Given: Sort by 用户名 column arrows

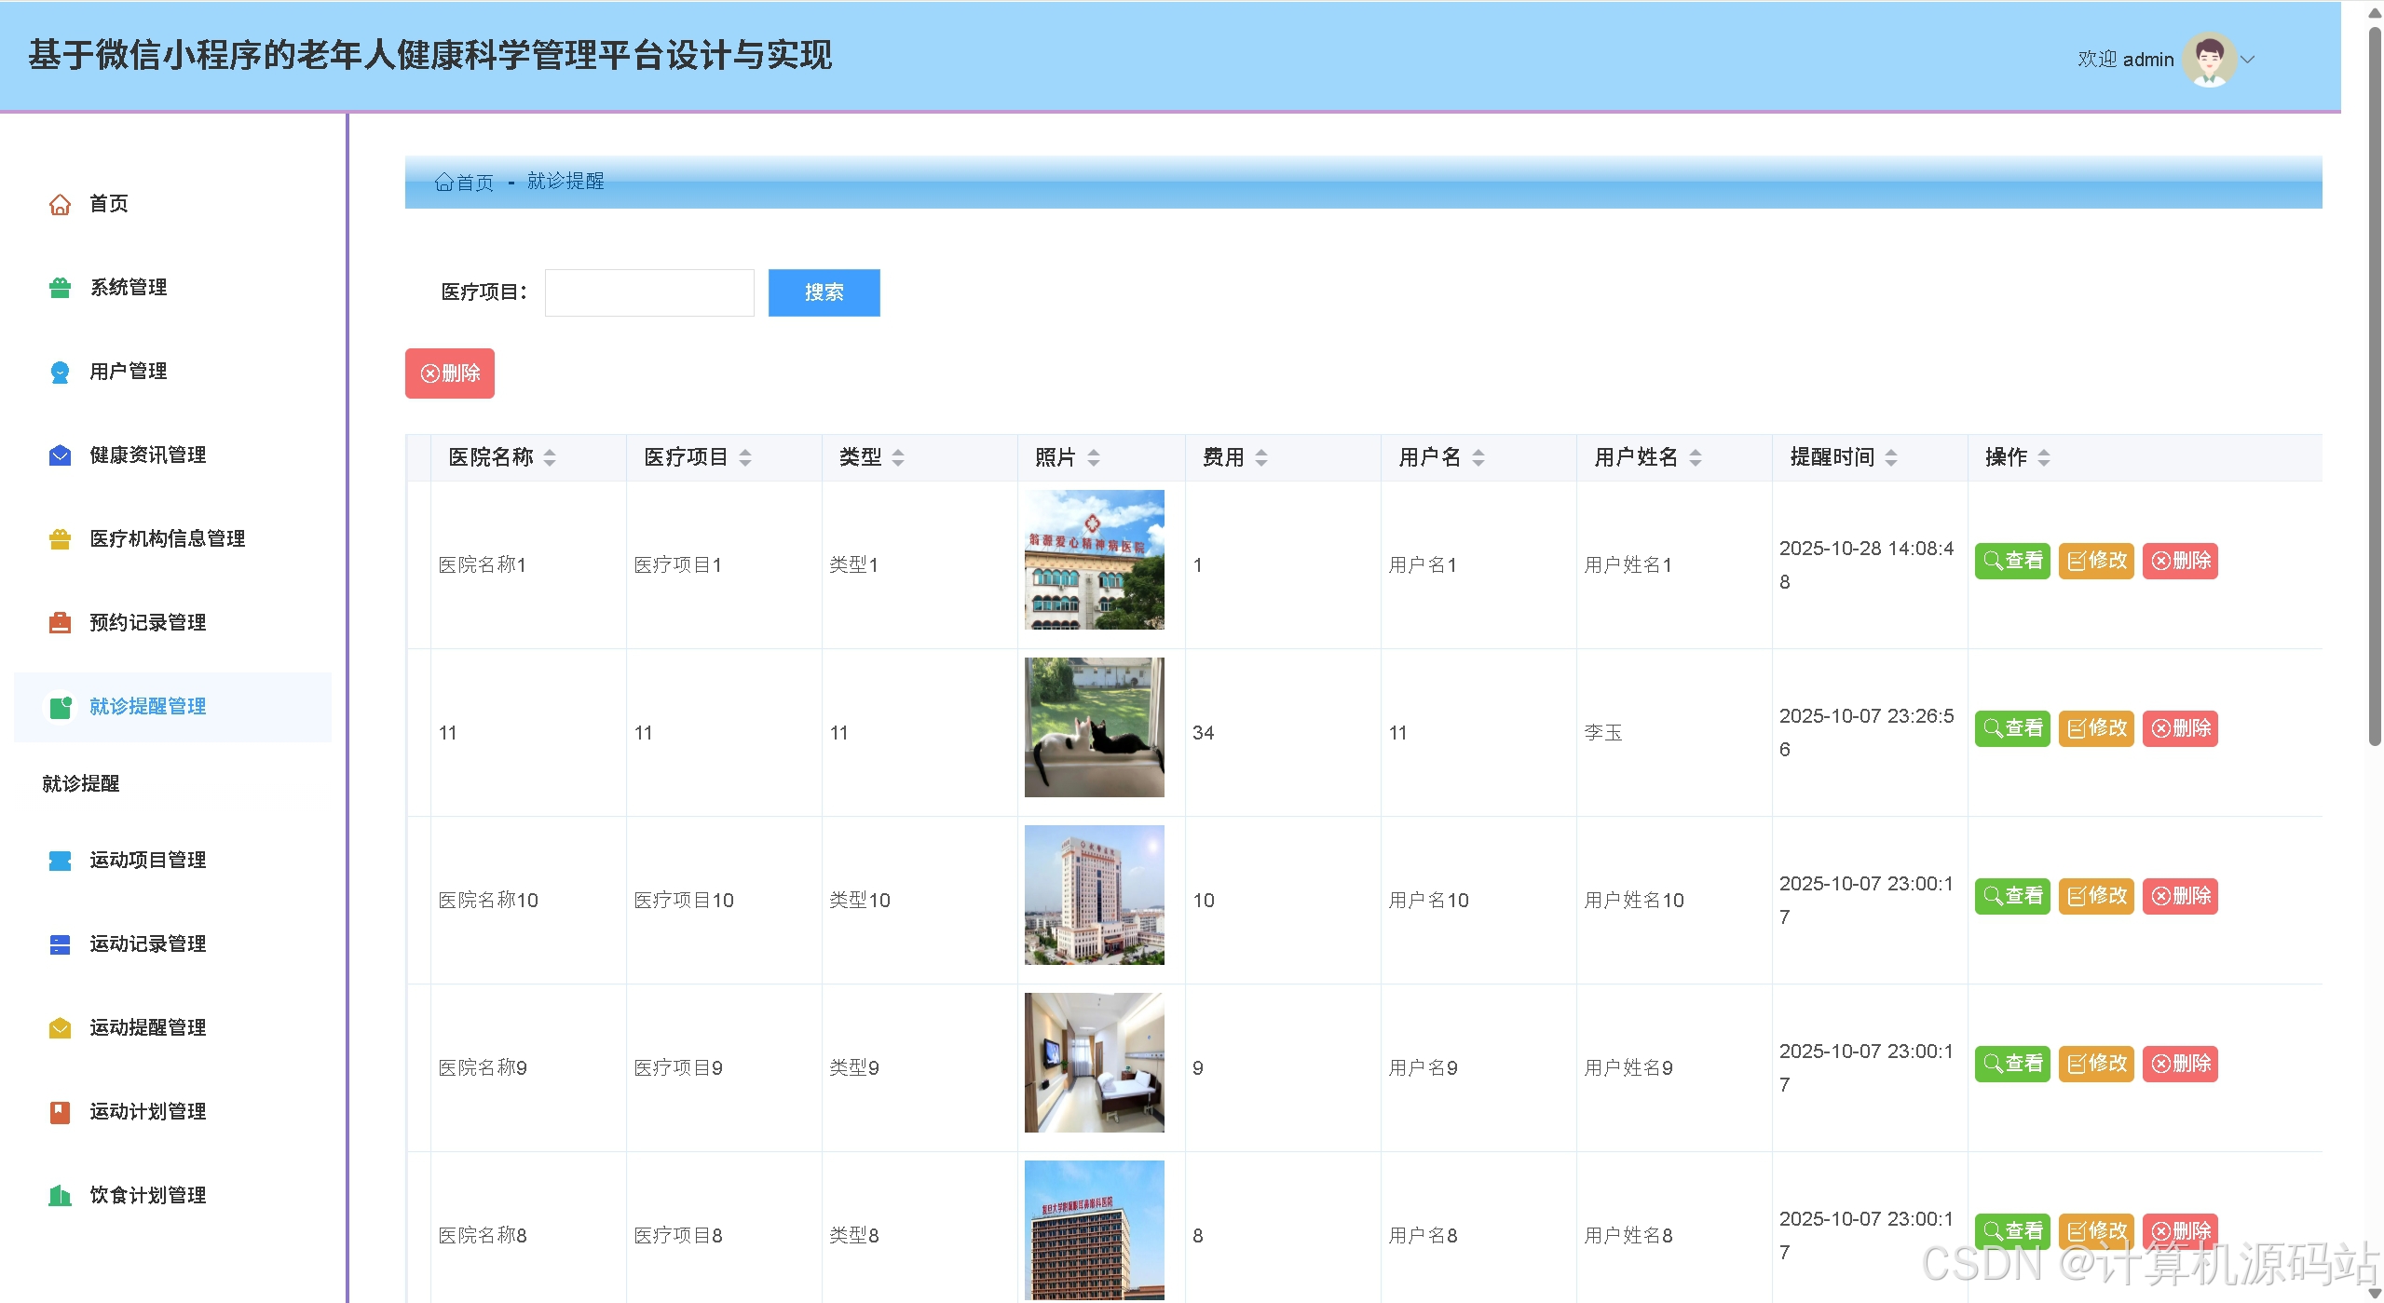Looking at the screenshot, I should (x=1478, y=457).
